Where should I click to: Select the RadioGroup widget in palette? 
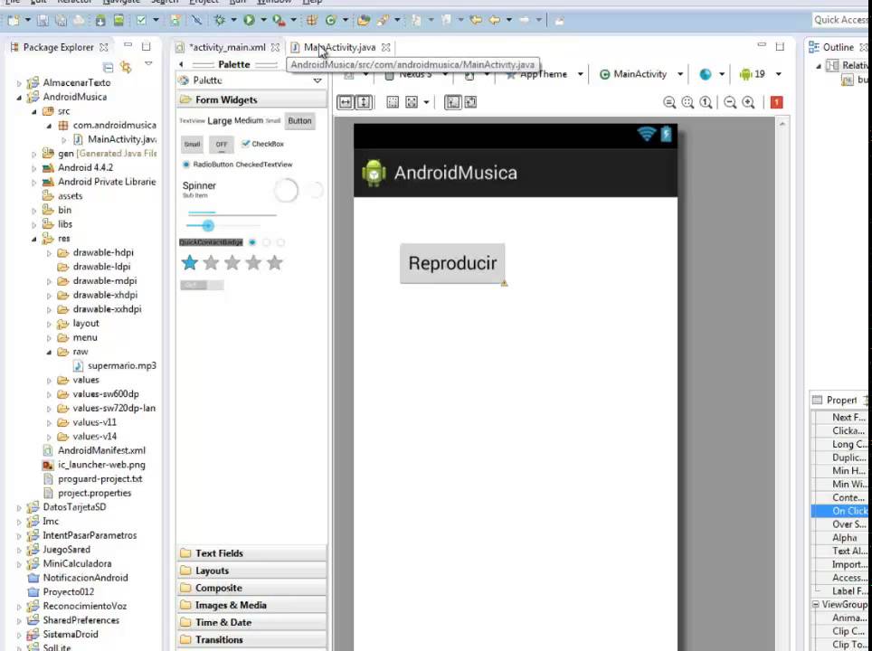[266, 242]
